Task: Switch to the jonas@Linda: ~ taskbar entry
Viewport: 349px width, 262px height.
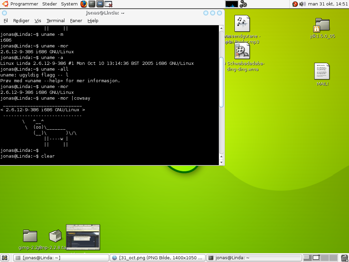Action: (x=254, y=258)
